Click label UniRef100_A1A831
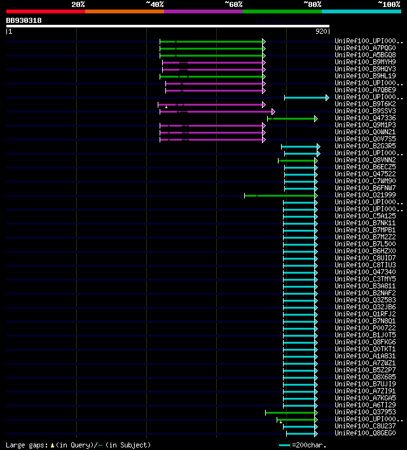This screenshot has height=450, width=407. (365, 356)
